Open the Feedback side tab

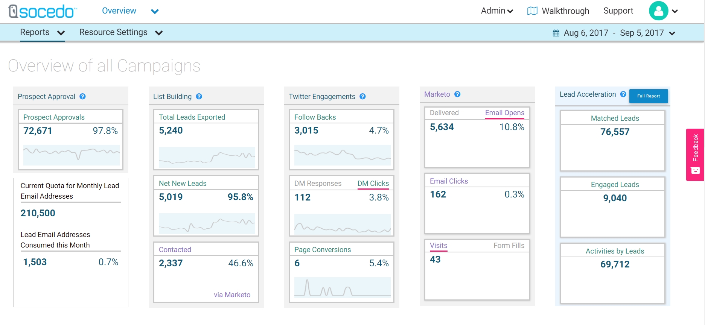click(x=695, y=155)
